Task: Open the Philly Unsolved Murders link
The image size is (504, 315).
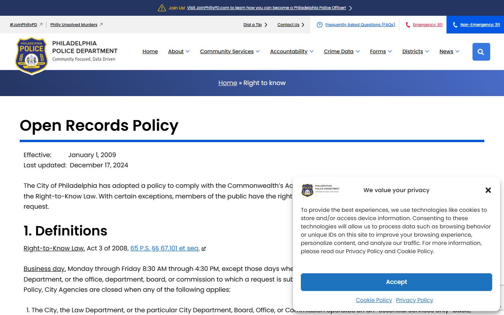Action: coord(74,25)
